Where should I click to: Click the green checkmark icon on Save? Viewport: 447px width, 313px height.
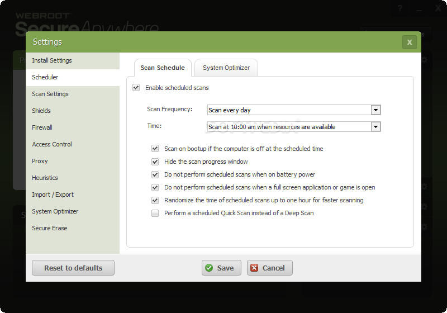pos(209,268)
